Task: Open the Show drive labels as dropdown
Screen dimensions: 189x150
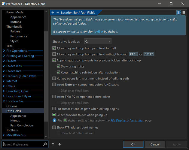Action: click(98, 41)
